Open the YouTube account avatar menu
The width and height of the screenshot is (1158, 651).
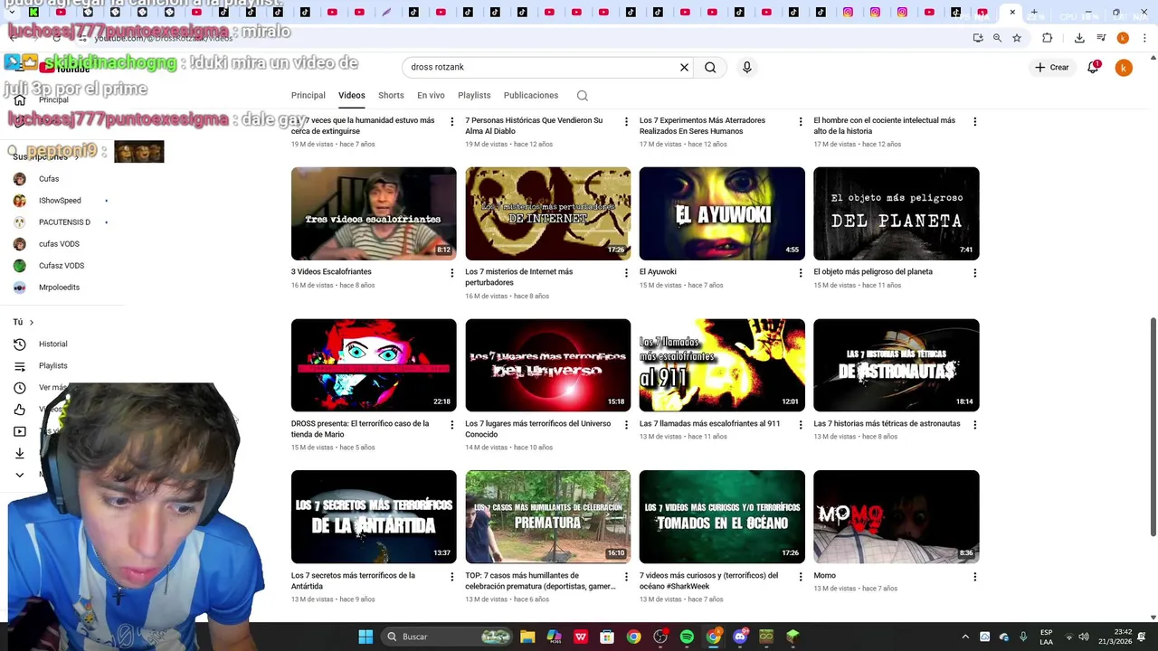1124,68
